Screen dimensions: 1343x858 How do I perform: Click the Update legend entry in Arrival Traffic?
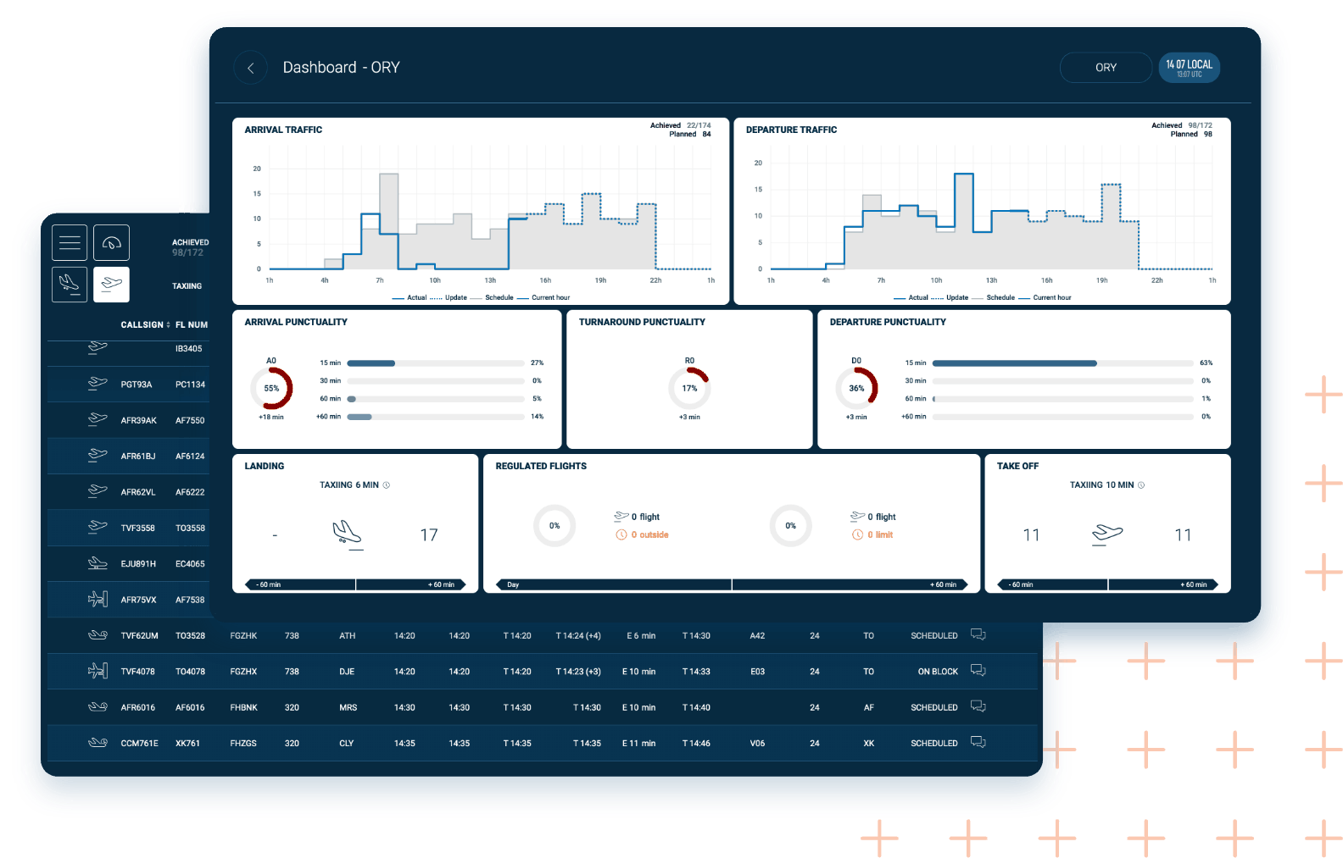(x=449, y=298)
